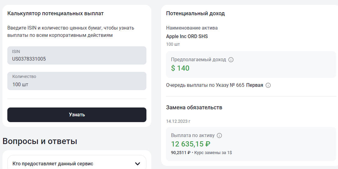This screenshot has height=169, width=338.
Task: Click the 90,2511 ₽ exchange rate text
Action: tap(181, 153)
